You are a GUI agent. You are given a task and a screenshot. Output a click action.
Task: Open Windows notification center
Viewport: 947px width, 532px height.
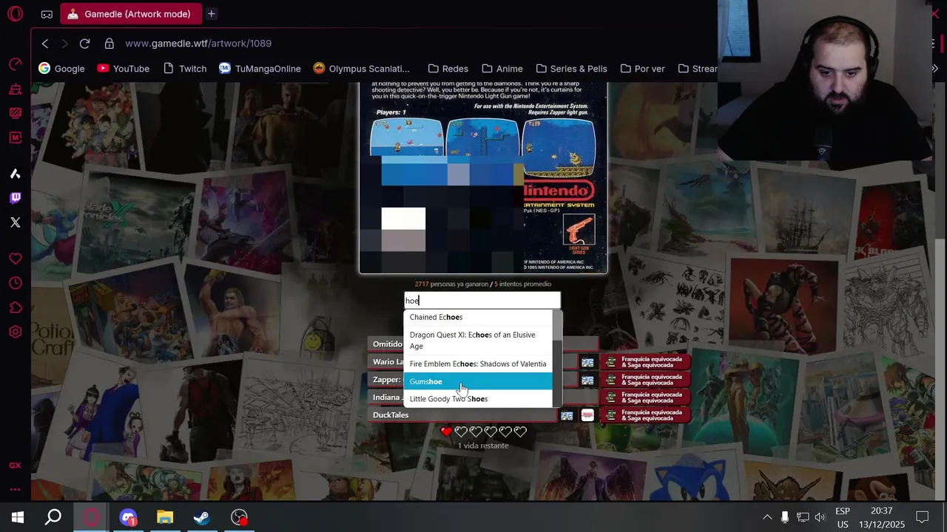922,517
